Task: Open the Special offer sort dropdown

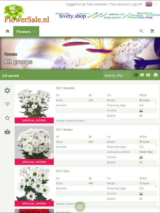Action: [x=117, y=75]
